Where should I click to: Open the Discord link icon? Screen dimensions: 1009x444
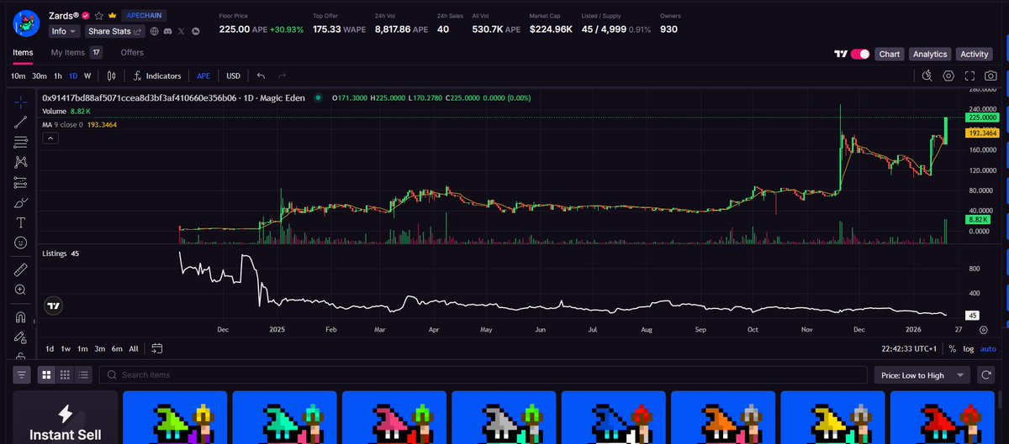click(168, 31)
